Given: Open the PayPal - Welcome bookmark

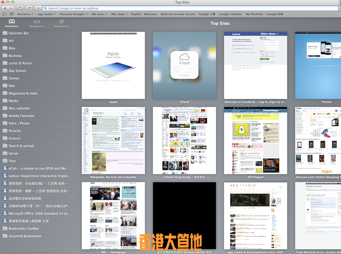Looking at the screenshot, I should coord(144,14).
